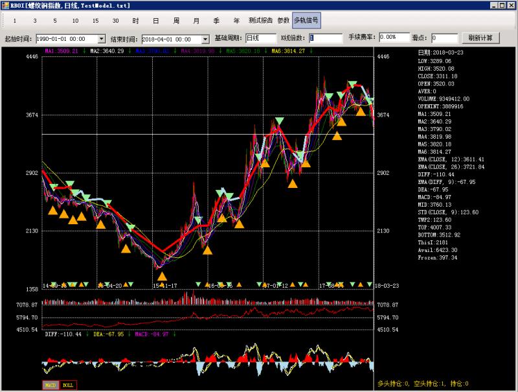Click the application icon in title bar
Image resolution: width=518 pixels, height=392 pixels.
click(x=5, y=5)
